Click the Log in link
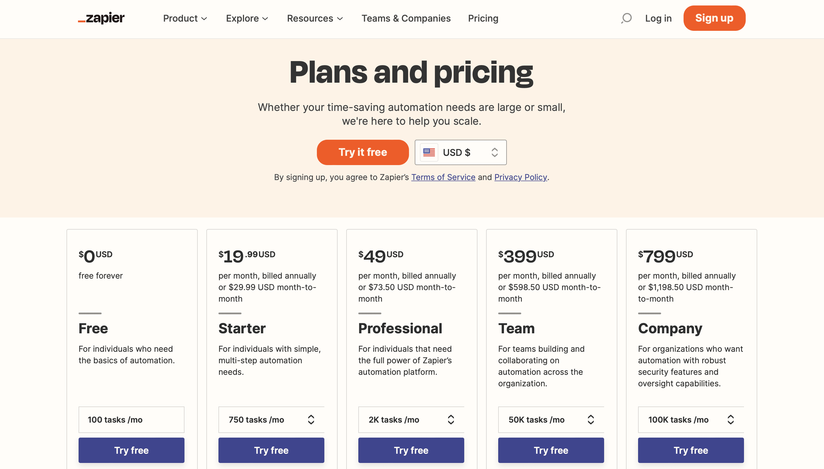 [658, 18]
